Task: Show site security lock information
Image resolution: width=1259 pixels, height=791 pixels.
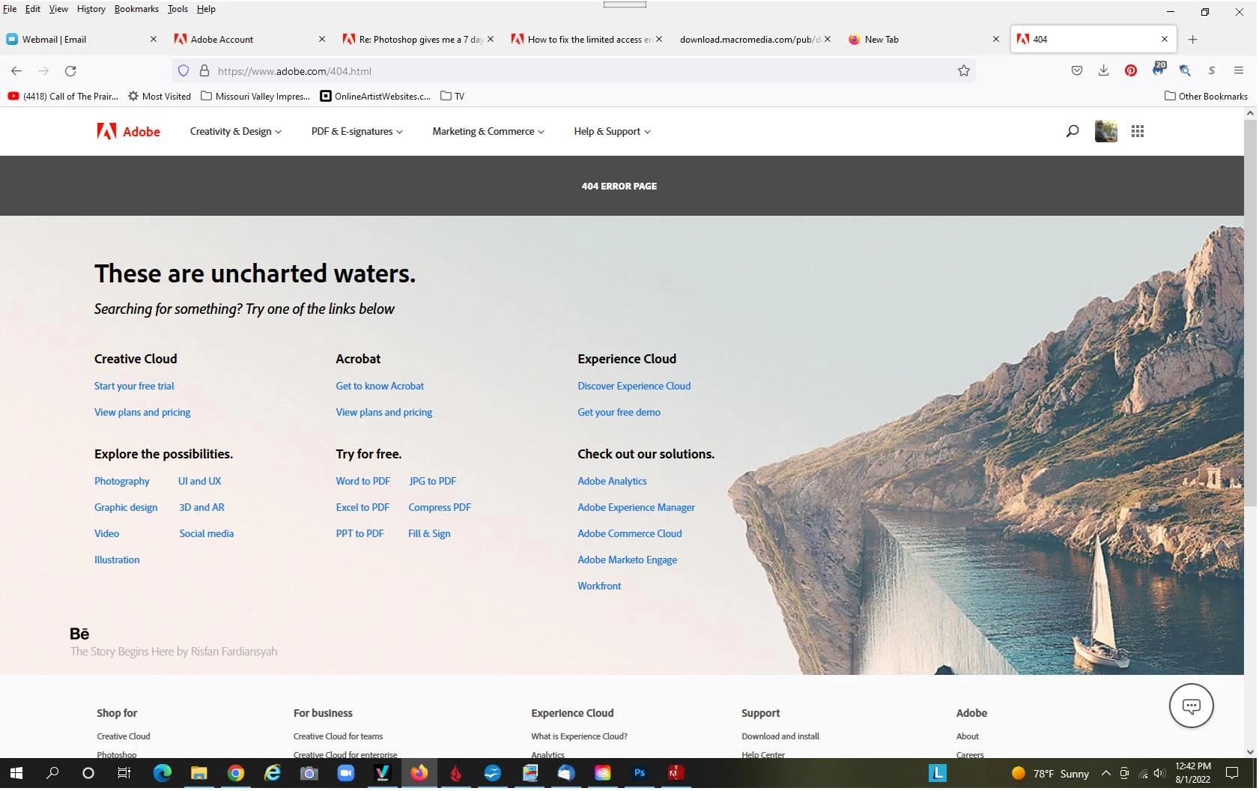Action: [x=204, y=71]
